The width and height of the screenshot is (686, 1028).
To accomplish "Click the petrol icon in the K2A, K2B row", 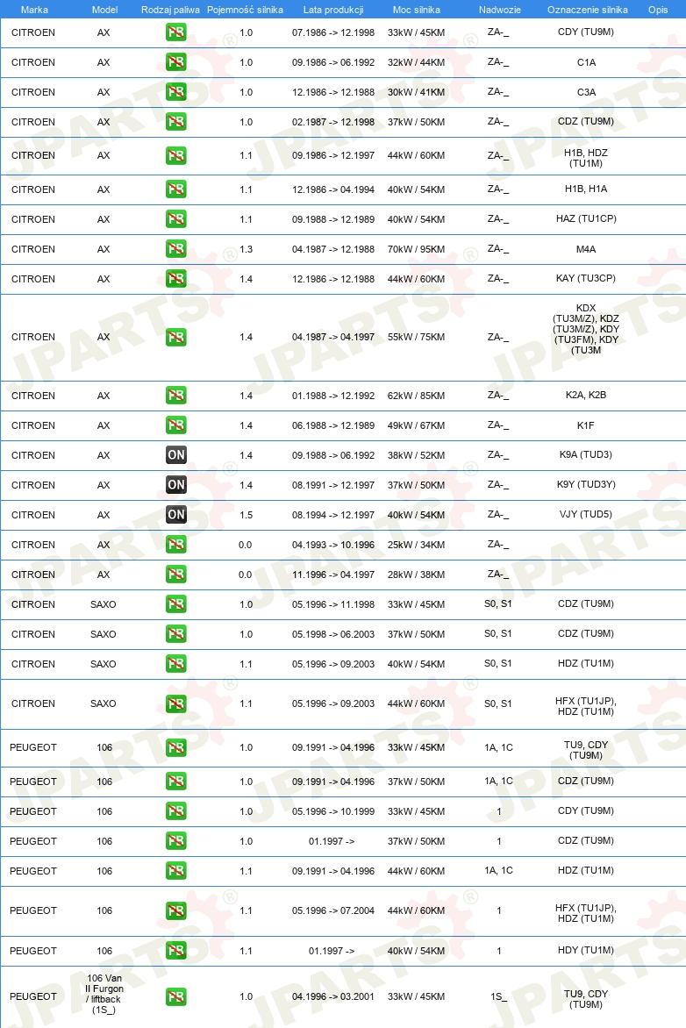I will (x=175, y=396).
